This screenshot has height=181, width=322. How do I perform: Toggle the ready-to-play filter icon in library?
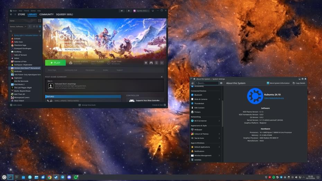40,26
